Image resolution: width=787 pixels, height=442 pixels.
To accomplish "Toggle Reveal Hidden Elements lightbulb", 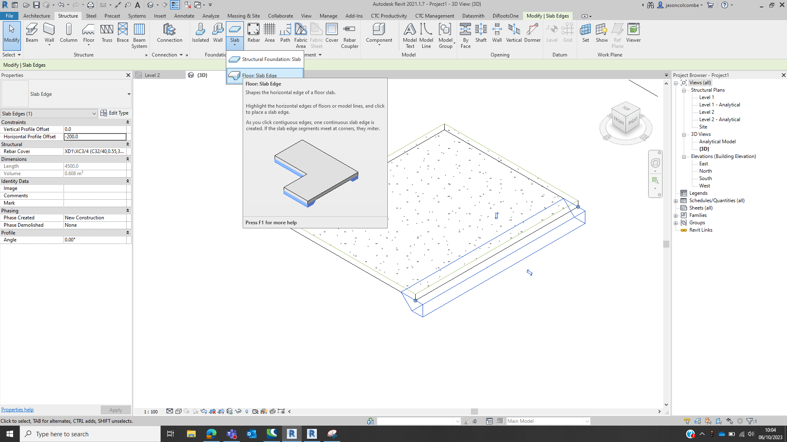I will click(x=246, y=411).
